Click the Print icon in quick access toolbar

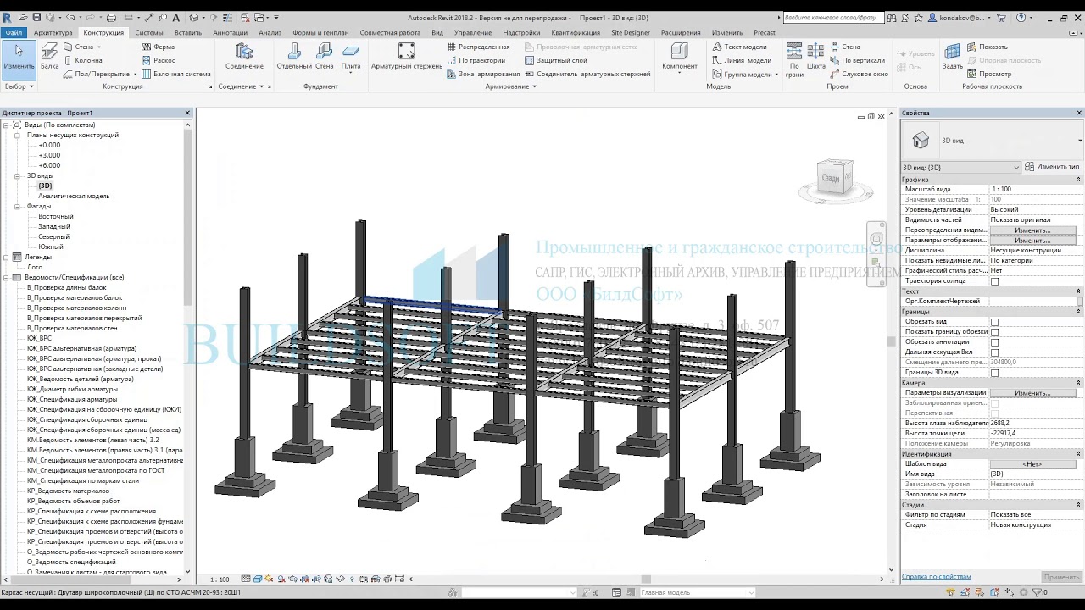pyautogui.click(x=112, y=17)
